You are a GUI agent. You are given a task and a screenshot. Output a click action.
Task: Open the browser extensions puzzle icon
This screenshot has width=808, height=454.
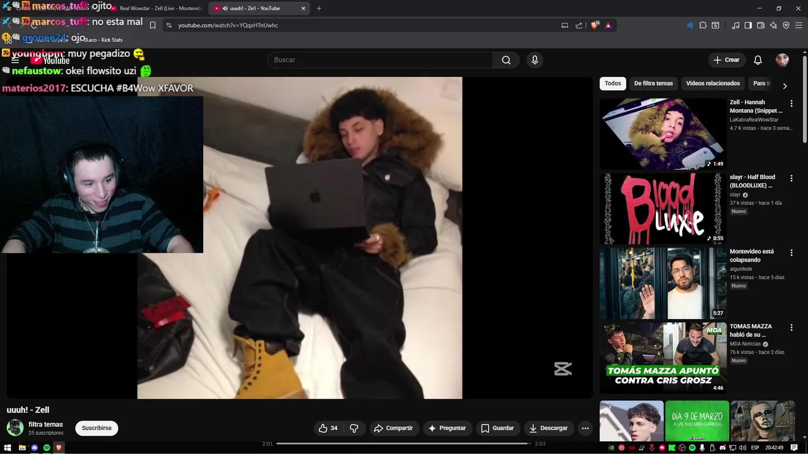point(703,25)
